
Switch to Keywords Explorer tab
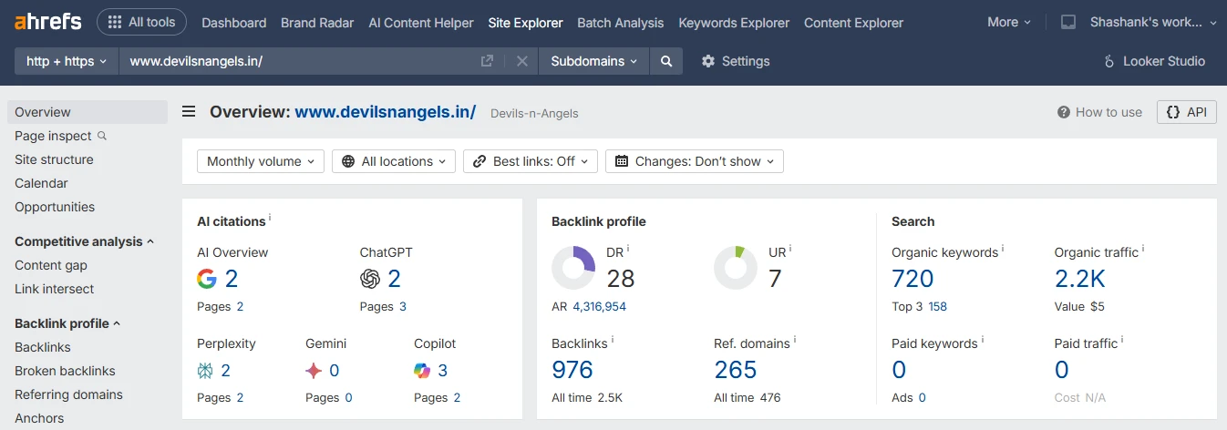coord(734,23)
